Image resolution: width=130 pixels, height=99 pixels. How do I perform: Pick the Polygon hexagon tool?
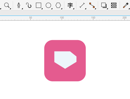coord(58,5)
